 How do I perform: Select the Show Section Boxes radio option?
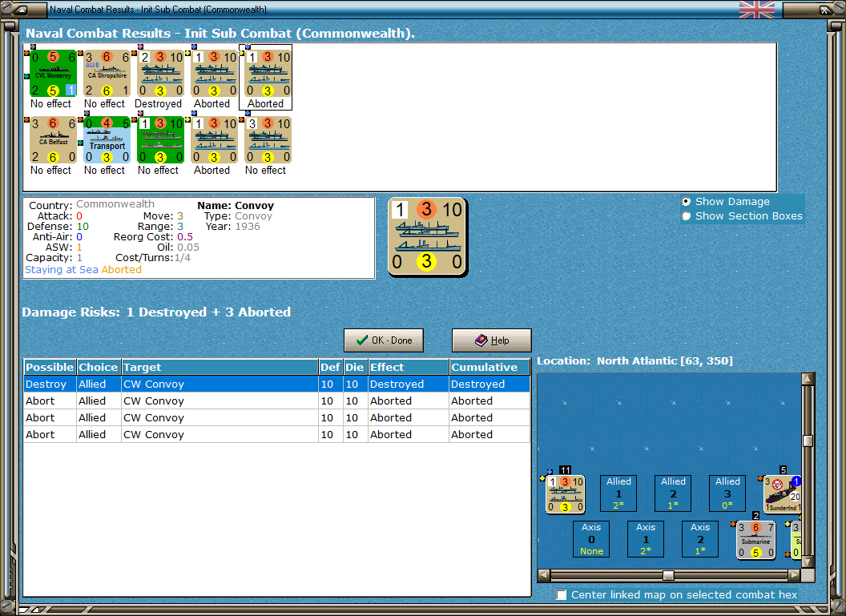tap(687, 216)
